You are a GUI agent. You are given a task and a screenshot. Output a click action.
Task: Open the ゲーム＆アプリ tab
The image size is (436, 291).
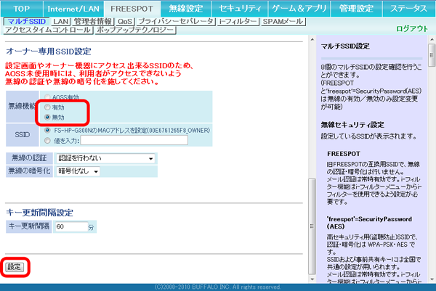pyautogui.click(x=299, y=9)
